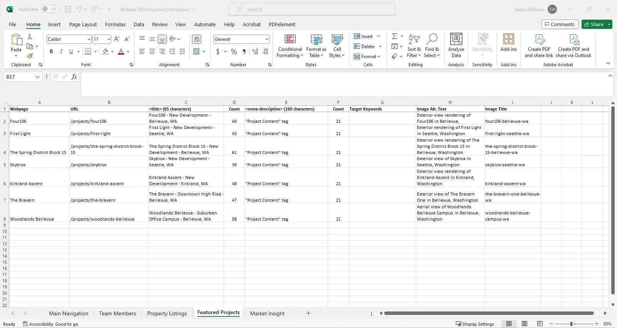Select cell containing /projects/skyblox
This screenshot has width=617, height=328.
[x=109, y=162]
